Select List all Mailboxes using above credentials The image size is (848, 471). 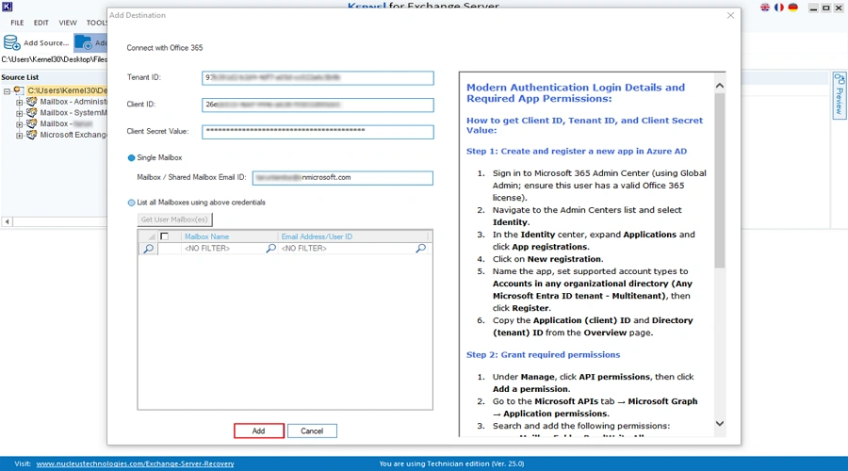click(x=132, y=203)
